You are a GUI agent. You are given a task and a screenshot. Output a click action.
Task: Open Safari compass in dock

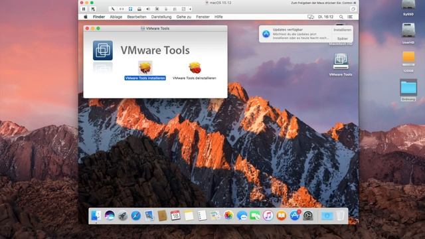click(135, 216)
